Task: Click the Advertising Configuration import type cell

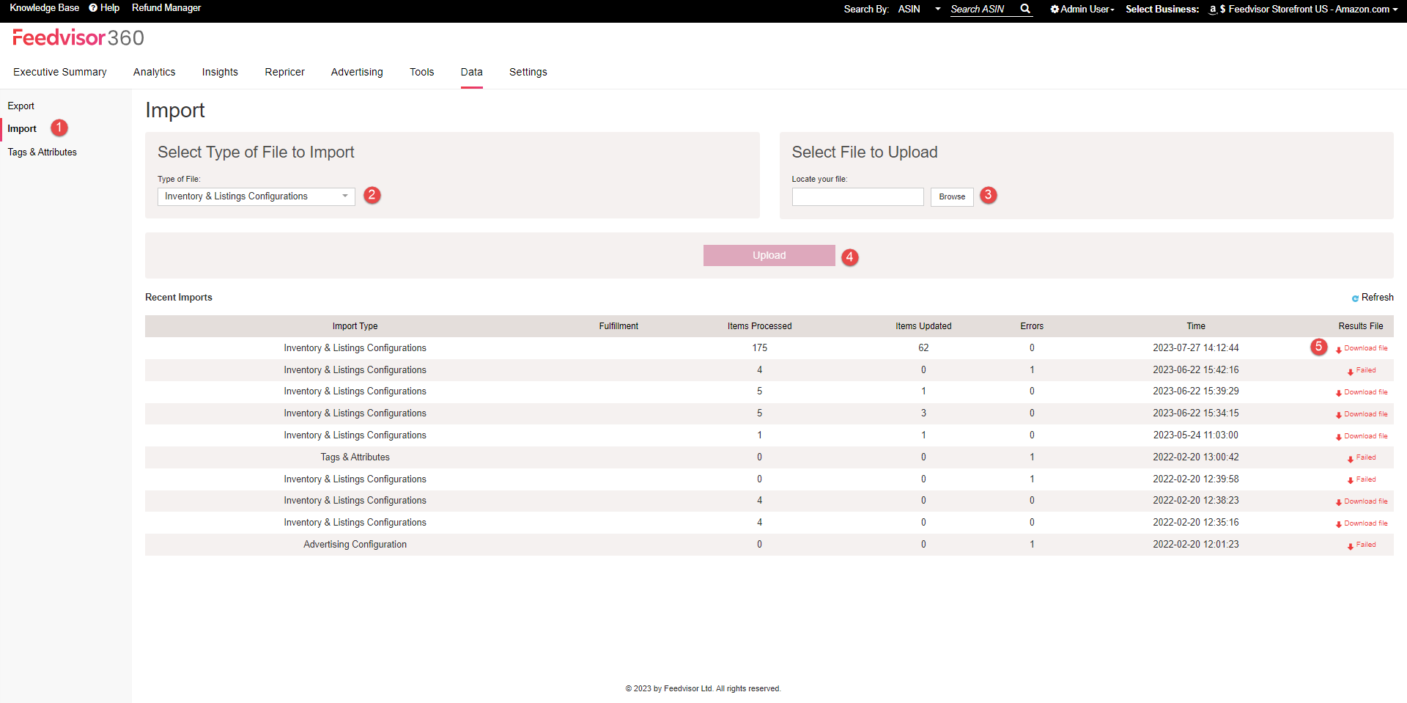Action: 355,545
